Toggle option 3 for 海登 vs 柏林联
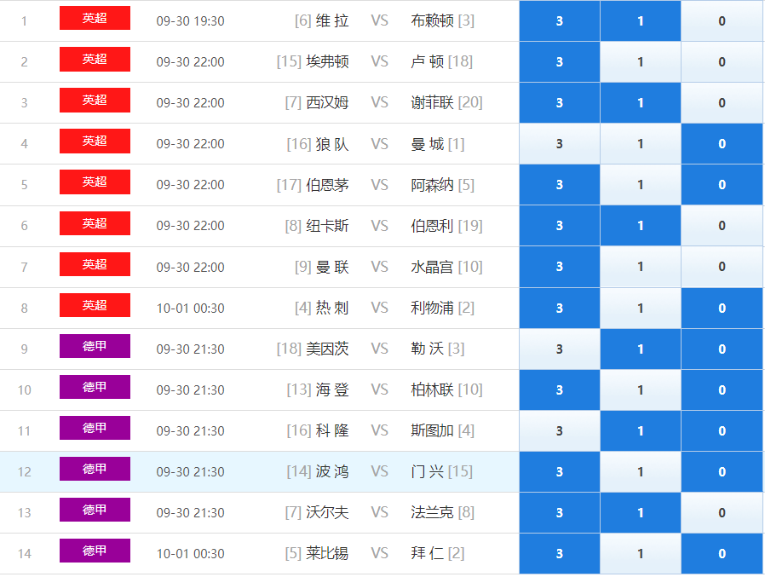 coord(560,390)
